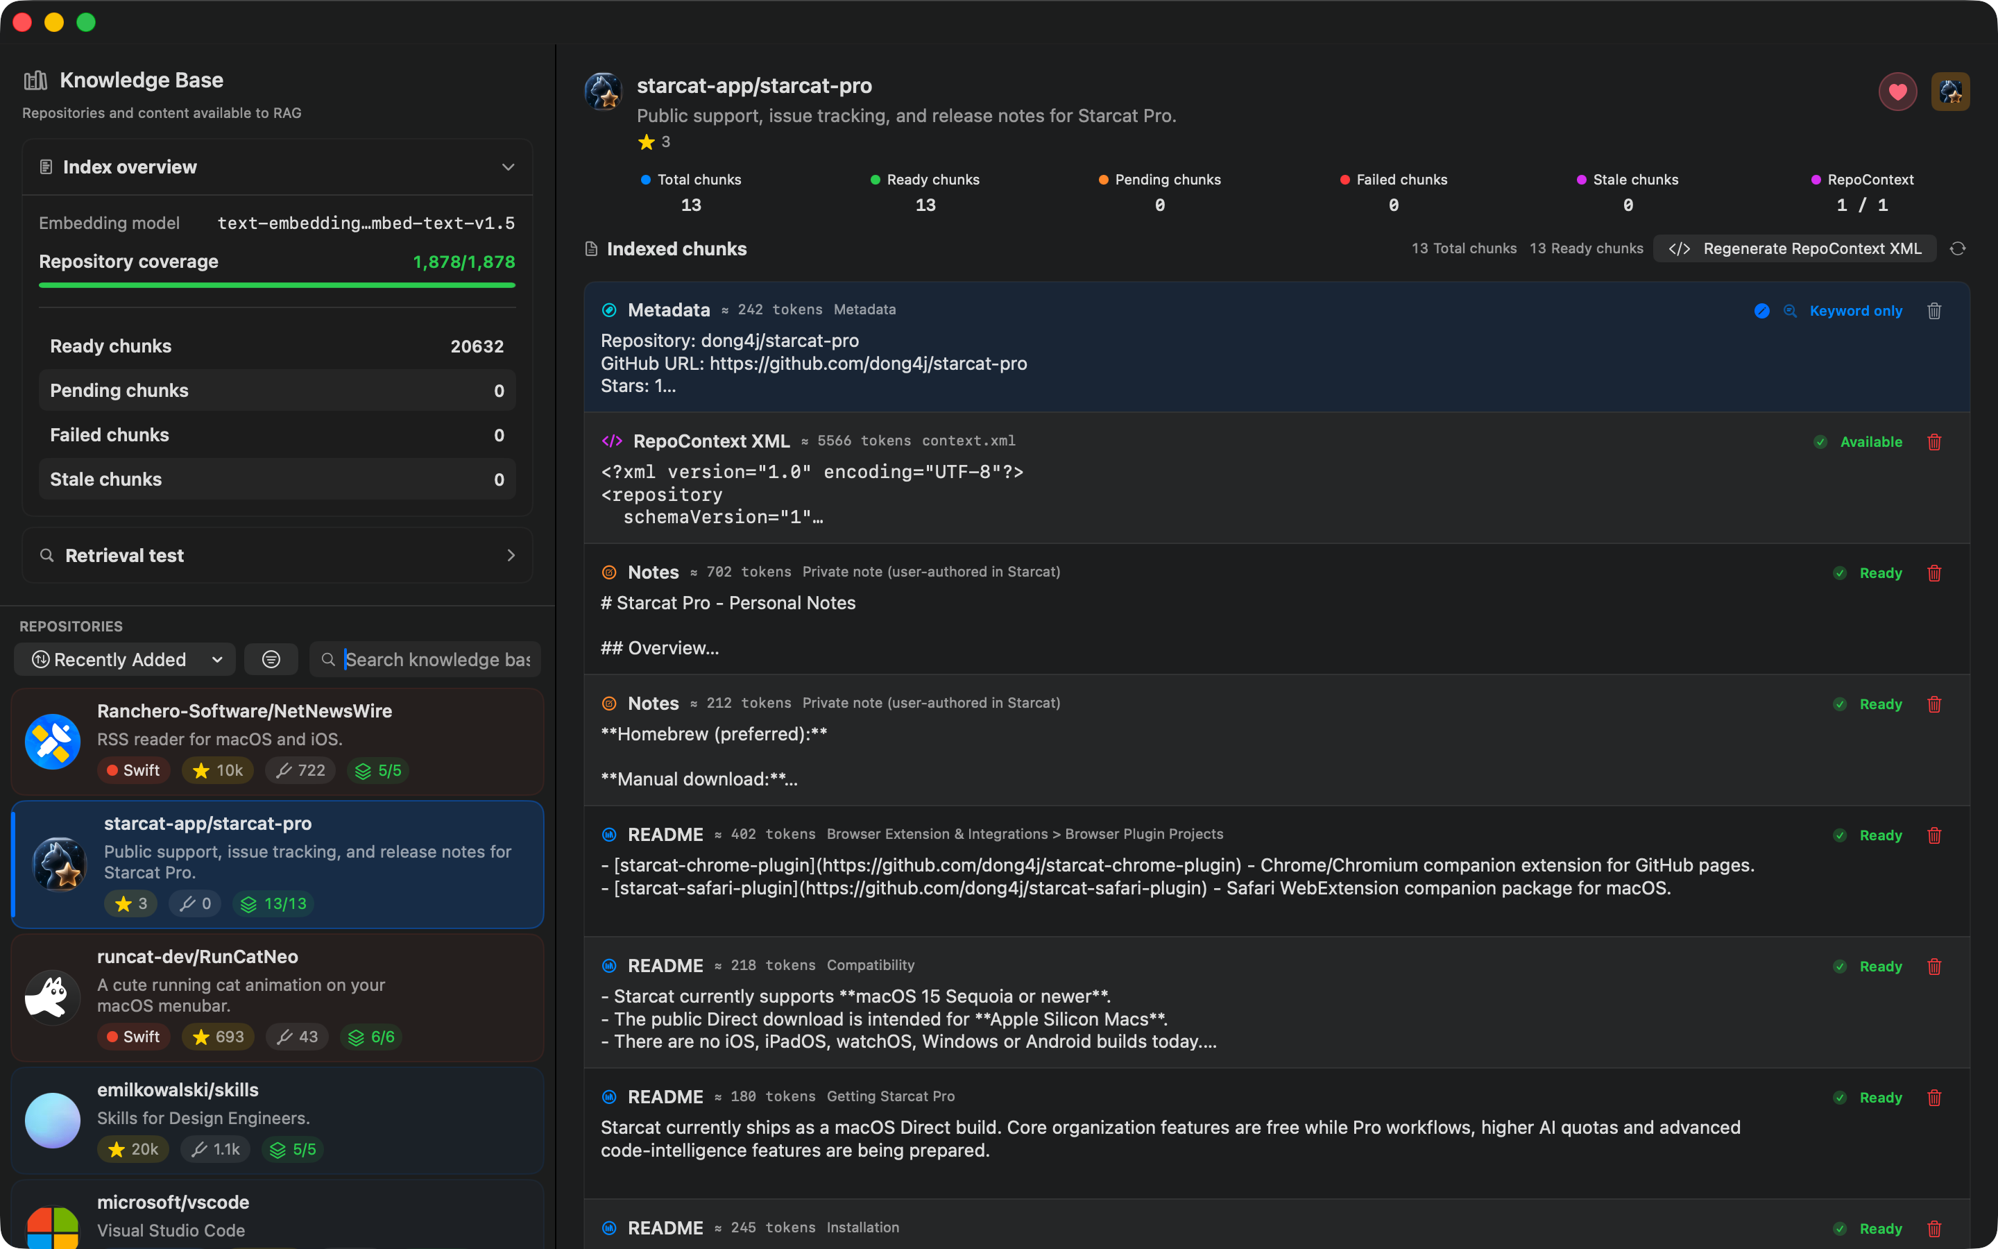Image resolution: width=1998 pixels, height=1249 pixels.
Task: Click the Knowledge Base library icon
Action: point(35,80)
